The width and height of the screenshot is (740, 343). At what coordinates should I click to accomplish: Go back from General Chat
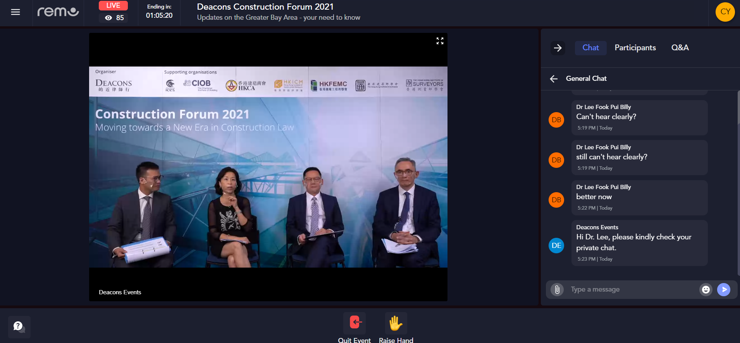[x=554, y=79]
